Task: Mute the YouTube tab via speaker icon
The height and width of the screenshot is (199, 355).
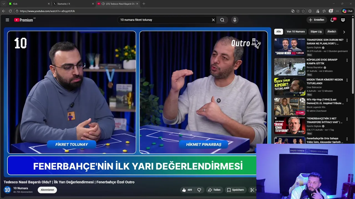Action: pos(103,4)
